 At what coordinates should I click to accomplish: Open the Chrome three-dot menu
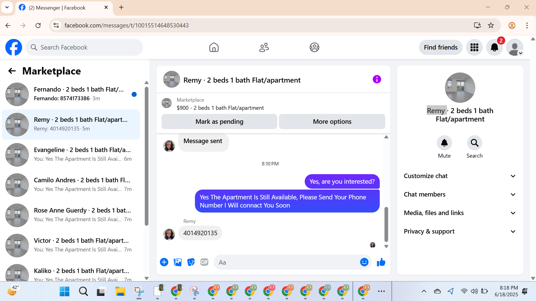click(527, 25)
